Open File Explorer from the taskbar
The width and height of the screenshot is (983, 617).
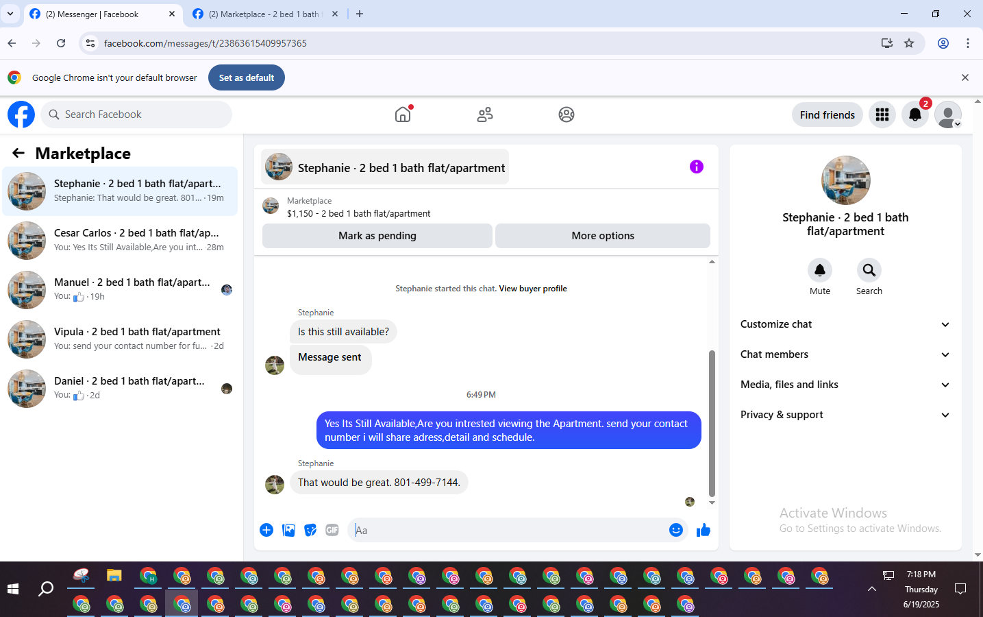(x=114, y=576)
